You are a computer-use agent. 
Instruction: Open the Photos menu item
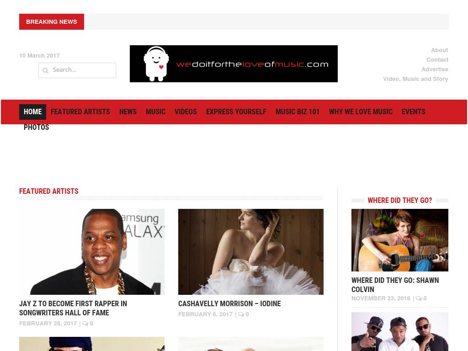[x=36, y=128]
